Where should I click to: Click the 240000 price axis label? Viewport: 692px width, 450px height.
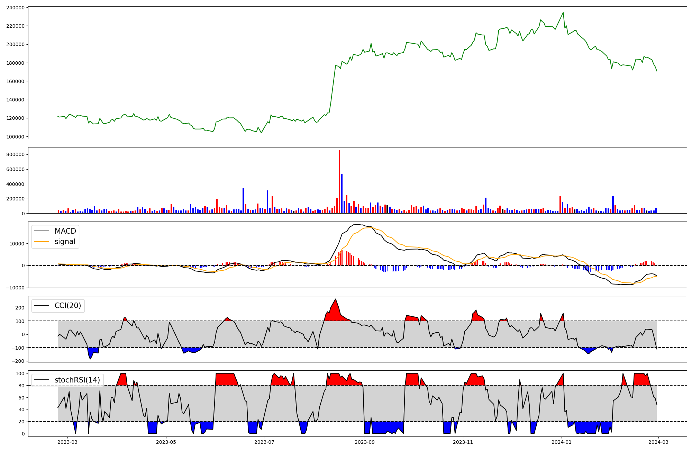[15, 8]
